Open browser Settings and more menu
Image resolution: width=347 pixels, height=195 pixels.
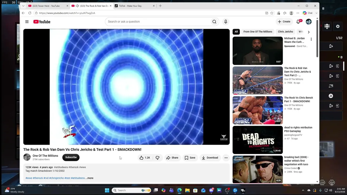(x=298, y=13)
